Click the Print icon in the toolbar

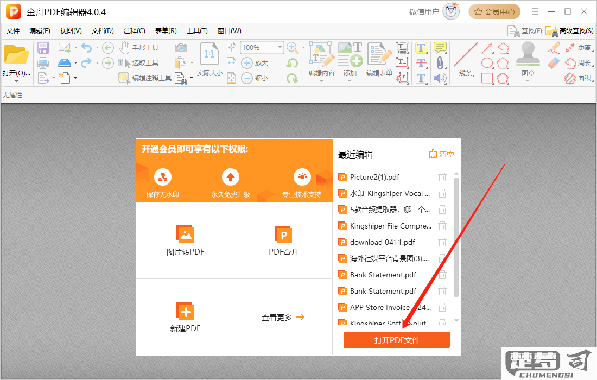tap(43, 63)
